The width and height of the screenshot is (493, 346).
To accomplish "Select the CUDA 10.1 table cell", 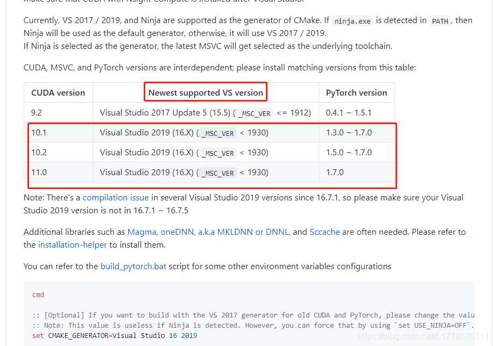I will tap(58, 133).
